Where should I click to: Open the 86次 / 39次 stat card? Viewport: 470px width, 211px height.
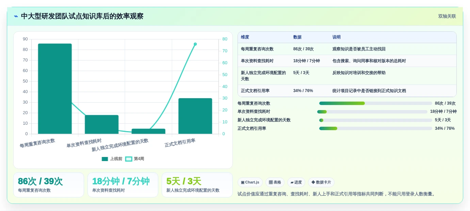49,185
